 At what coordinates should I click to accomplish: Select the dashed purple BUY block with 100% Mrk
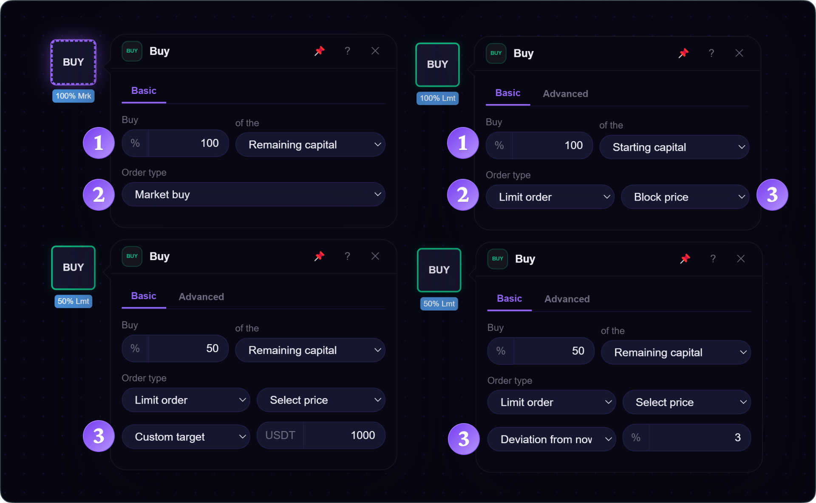click(x=73, y=62)
